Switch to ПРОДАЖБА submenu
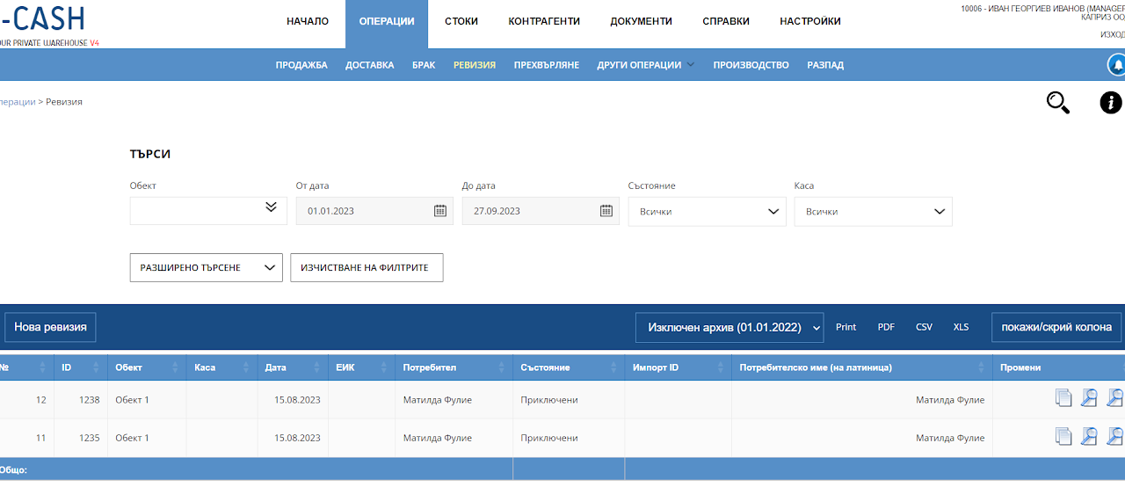 (x=301, y=65)
